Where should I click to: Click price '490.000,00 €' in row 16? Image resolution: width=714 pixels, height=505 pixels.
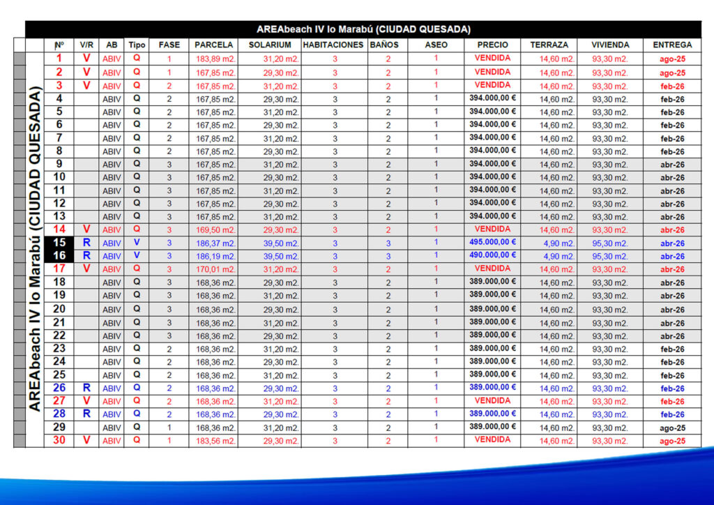pyautogui.click(x=492, y=255)
